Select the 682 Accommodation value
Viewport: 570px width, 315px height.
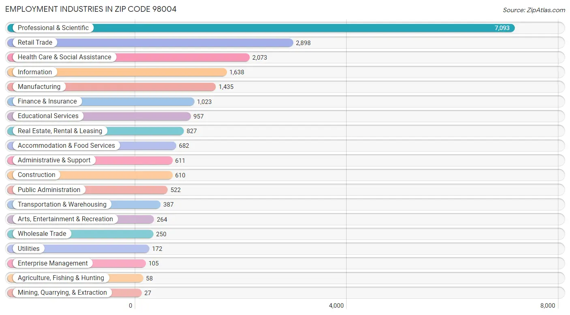click(x=184, y=146)
